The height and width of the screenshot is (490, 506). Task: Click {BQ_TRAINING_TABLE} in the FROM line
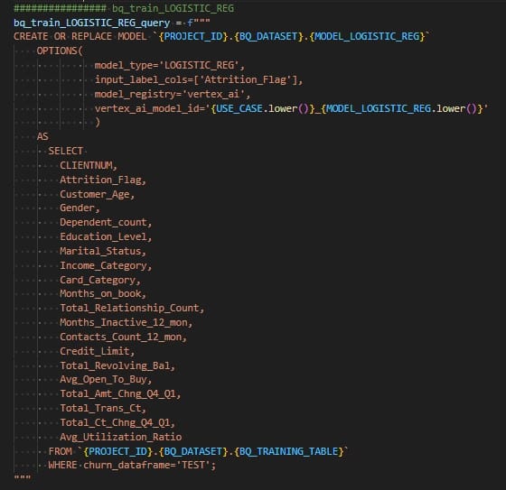[x=289, y=451]
